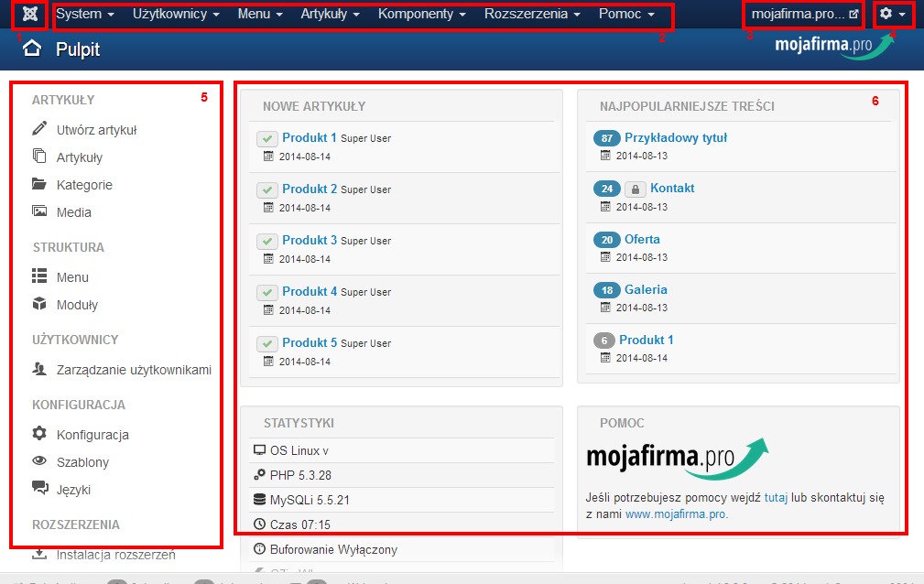The width and height of the screenshot is (924, 584).
Task: Click the lock icon next to Kontakt
Action: pyautogui.click(x=636, y=189)
